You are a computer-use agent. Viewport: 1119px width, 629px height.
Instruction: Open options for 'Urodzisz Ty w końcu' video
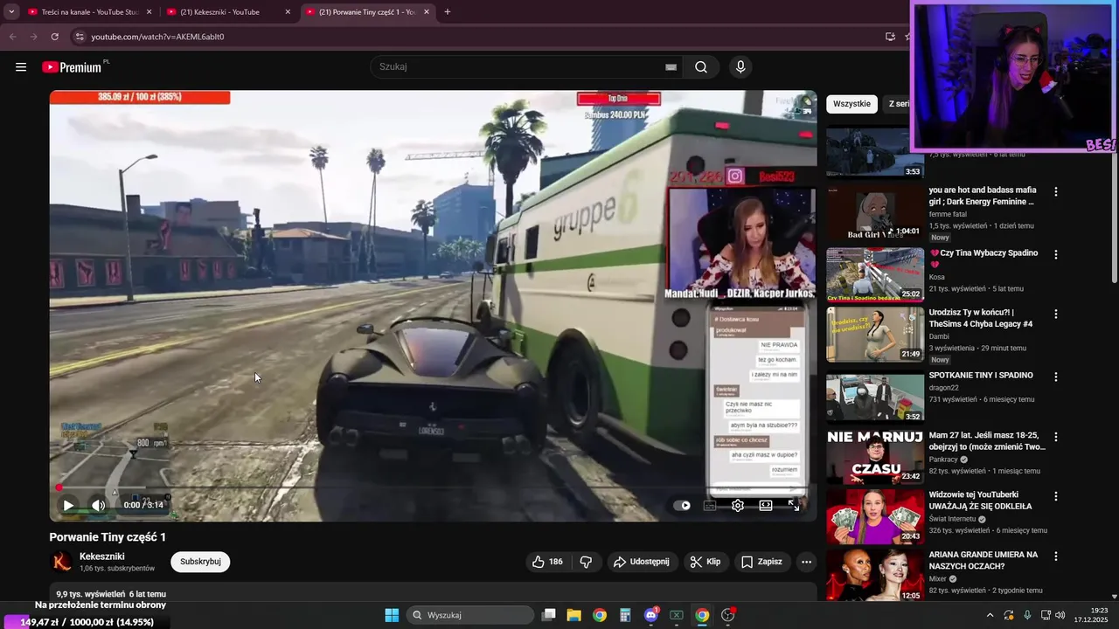click(x=1055, y=314)
